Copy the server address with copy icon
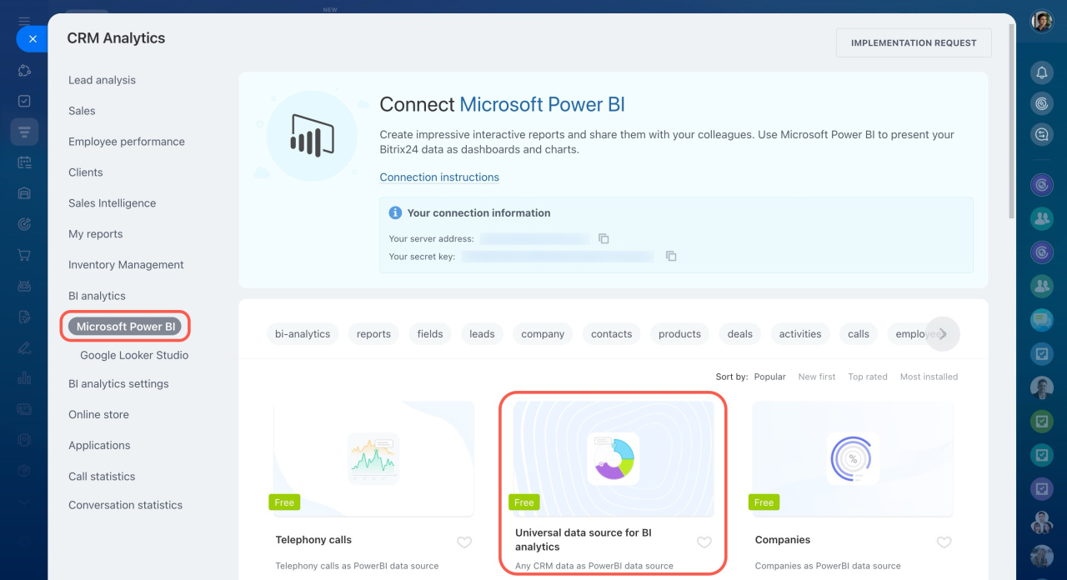 [604, 239]
